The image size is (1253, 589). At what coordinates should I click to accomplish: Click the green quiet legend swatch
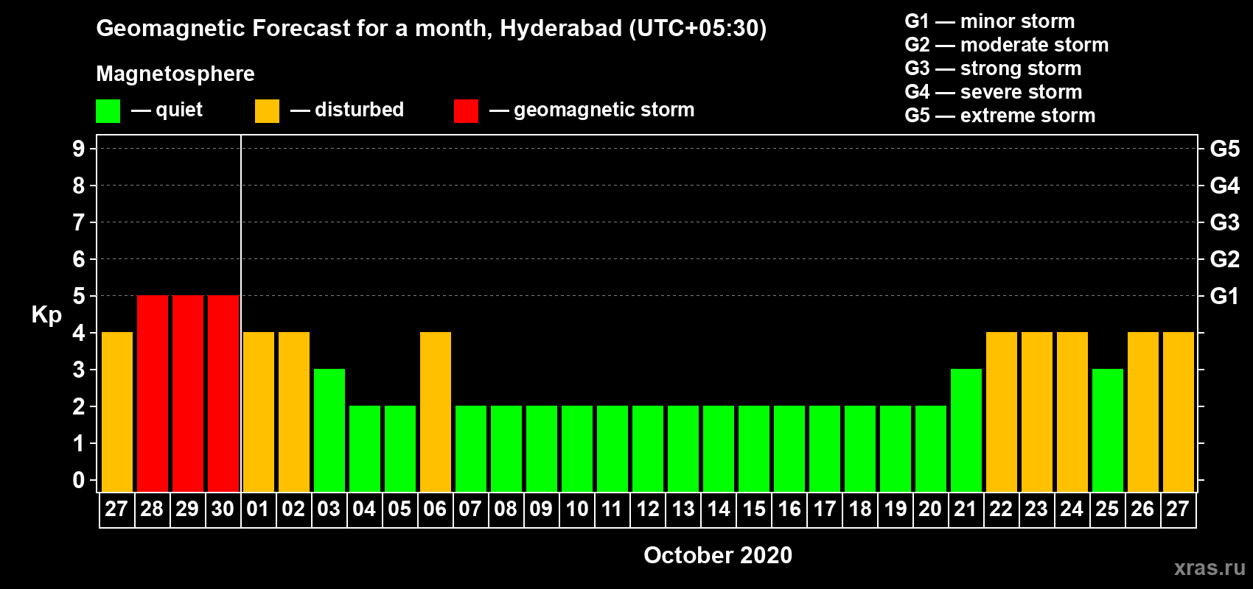click(108, 111)
